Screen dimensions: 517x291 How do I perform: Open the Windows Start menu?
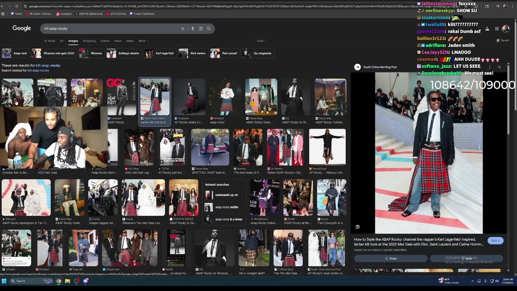tap(4, 281)
